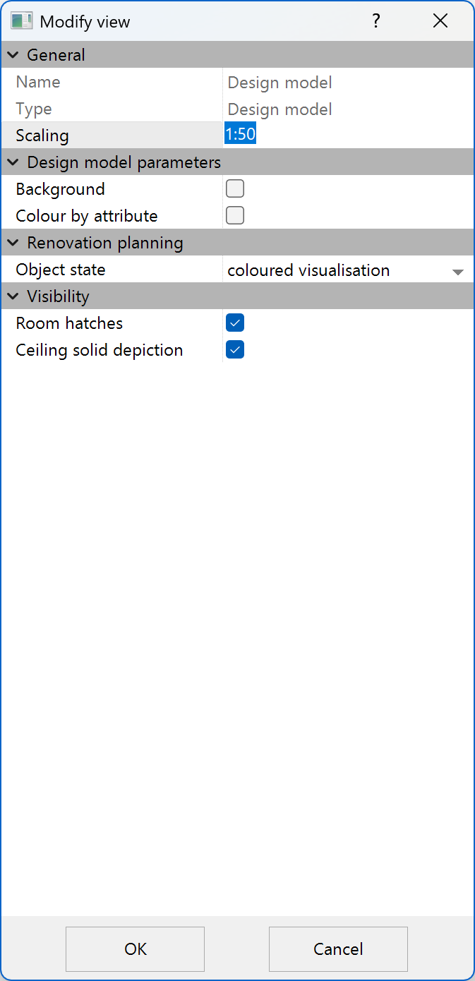Click the coloured visualisation dropdown arrow
Viewport: 475px width, 981px height.
(x=458, y=270)
